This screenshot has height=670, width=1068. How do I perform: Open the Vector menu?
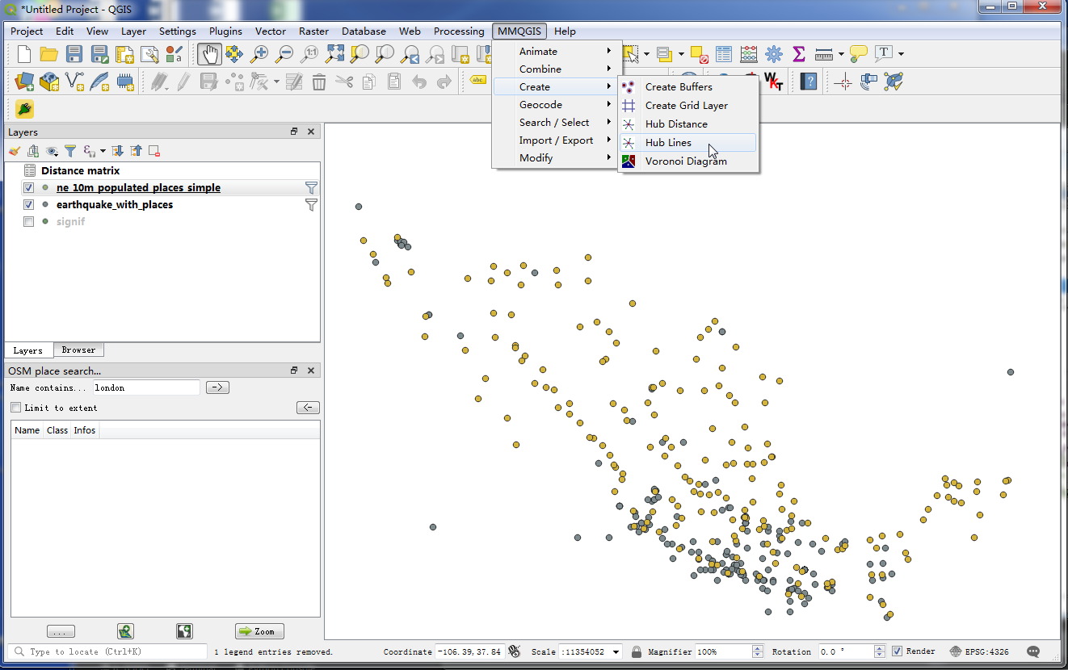tap(271, 31)
